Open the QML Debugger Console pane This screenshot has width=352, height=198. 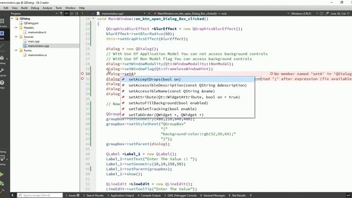[x=180, y=195]
